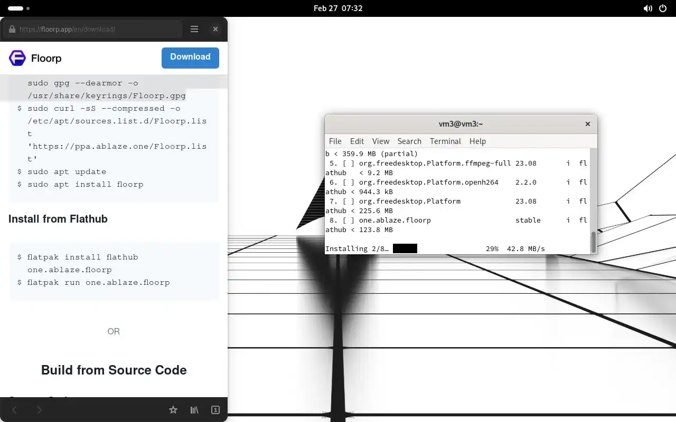The width and height of the screenshot is (676, 422).
Task: Close the browser window
Action: pyautogui.click(x=215, y=29)
